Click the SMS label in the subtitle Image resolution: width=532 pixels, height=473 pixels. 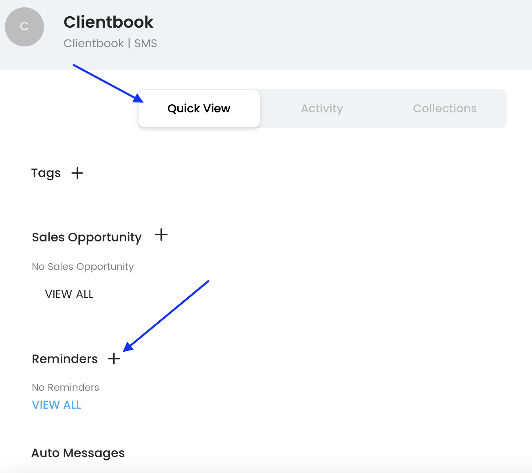tap(146, 44)
